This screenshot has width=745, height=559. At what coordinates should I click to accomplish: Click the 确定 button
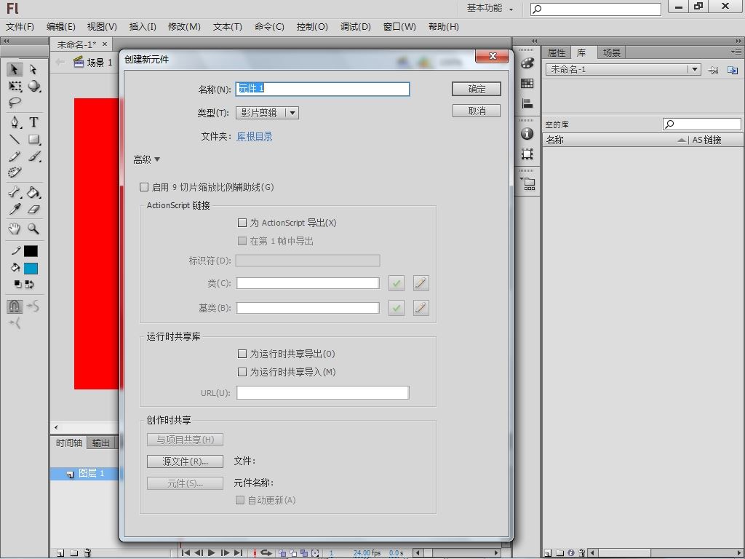[x=477, y=89]
